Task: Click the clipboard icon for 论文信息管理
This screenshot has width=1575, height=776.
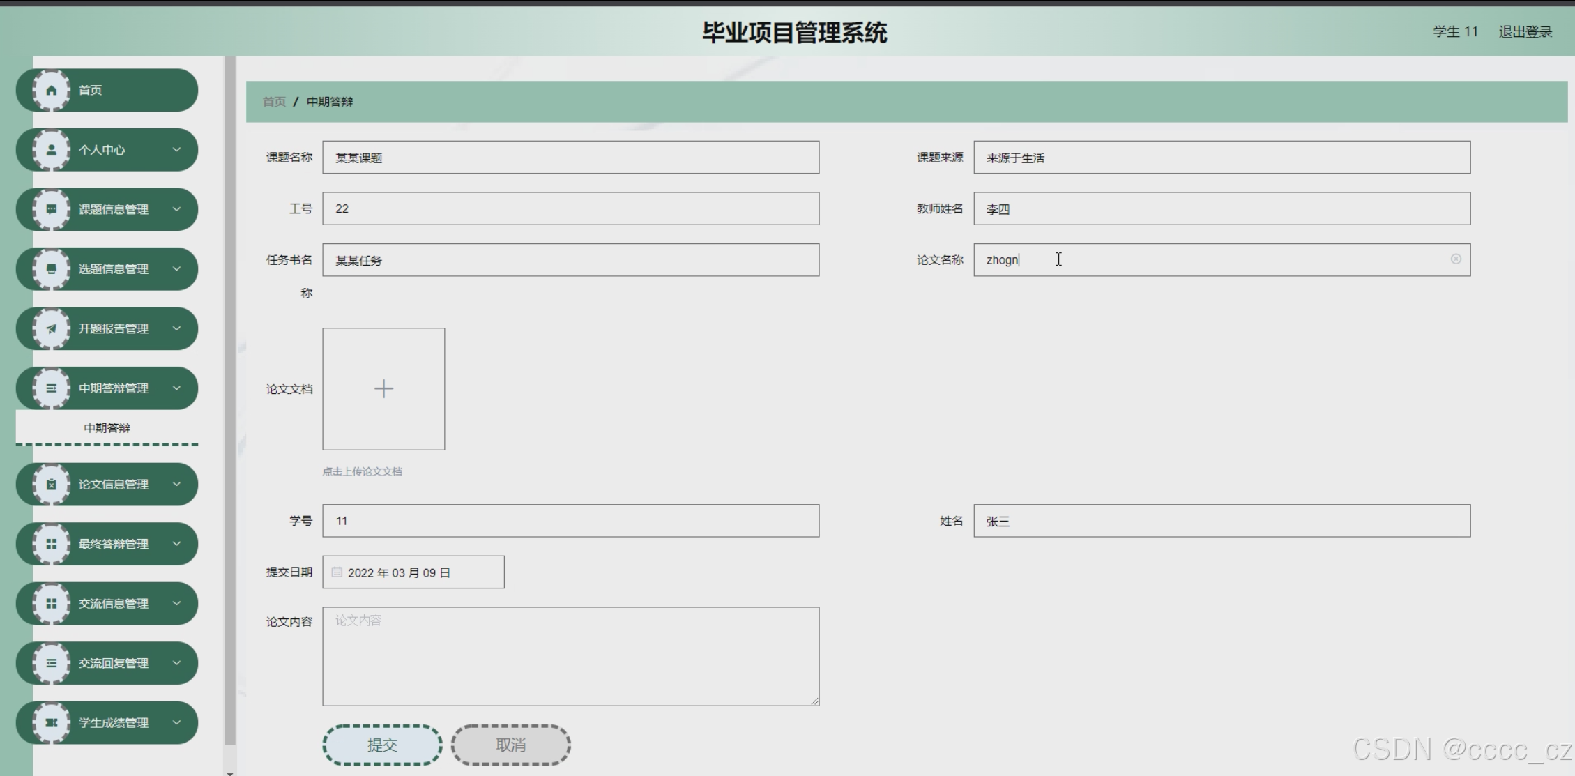Action: coord(52,484)
